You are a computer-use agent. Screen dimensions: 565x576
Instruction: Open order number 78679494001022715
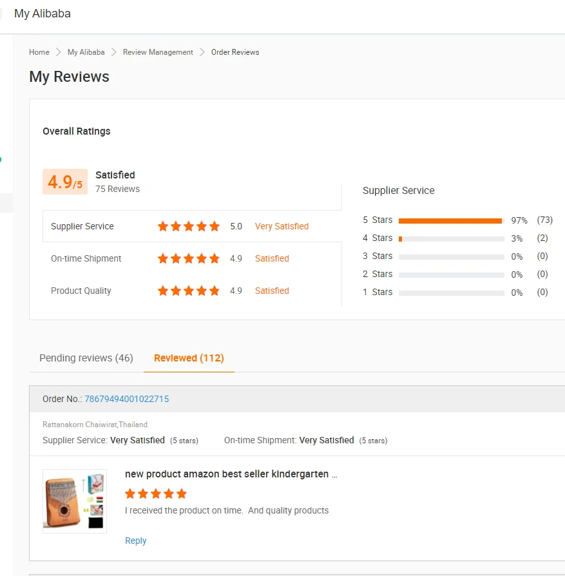point(127,399)
